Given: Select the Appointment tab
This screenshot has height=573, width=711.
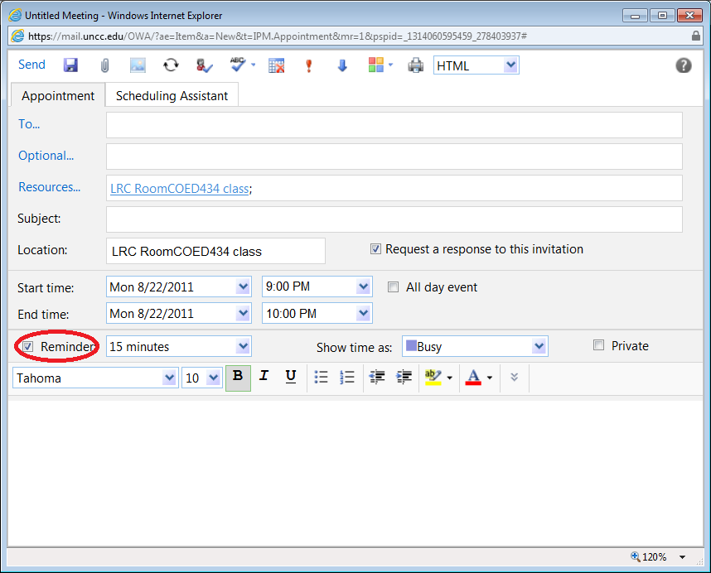Looking at the screenshot, I should (58, 95).
